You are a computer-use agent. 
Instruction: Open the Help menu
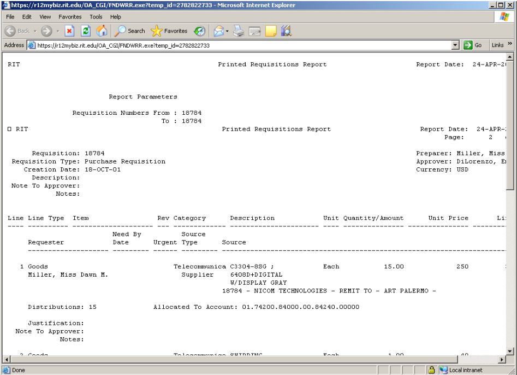pos(116,17)
